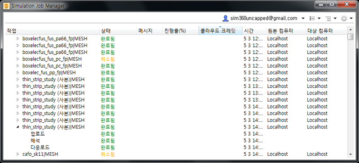This screenshot has width=359, height=163.
Task: Expand the cafo_sk11|MESH job
Action: [18, 154]
